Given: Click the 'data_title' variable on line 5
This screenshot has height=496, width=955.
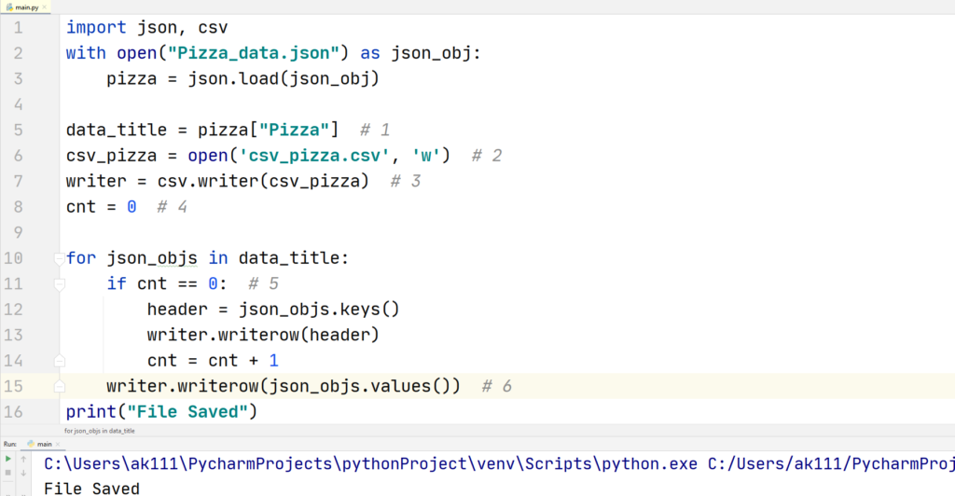Looking at the screenshot, I should tap(117, 131).
